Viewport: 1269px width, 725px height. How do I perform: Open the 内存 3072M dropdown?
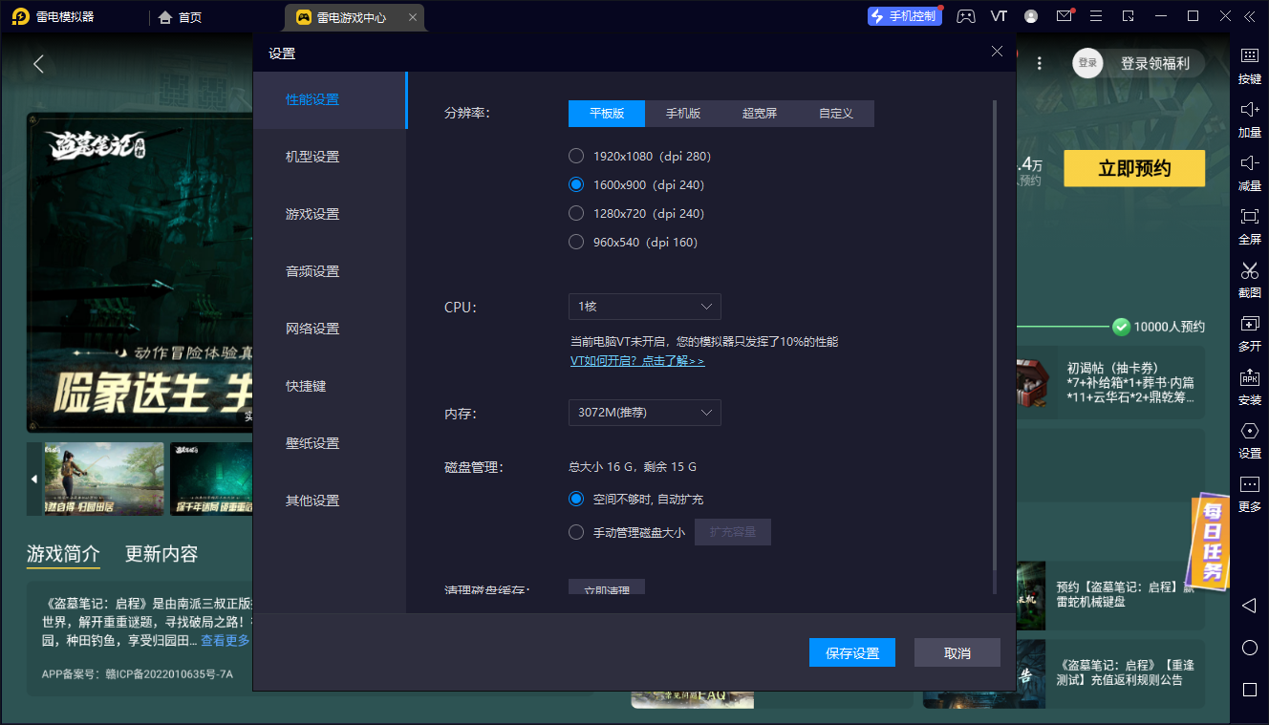(x=645, y=413)
